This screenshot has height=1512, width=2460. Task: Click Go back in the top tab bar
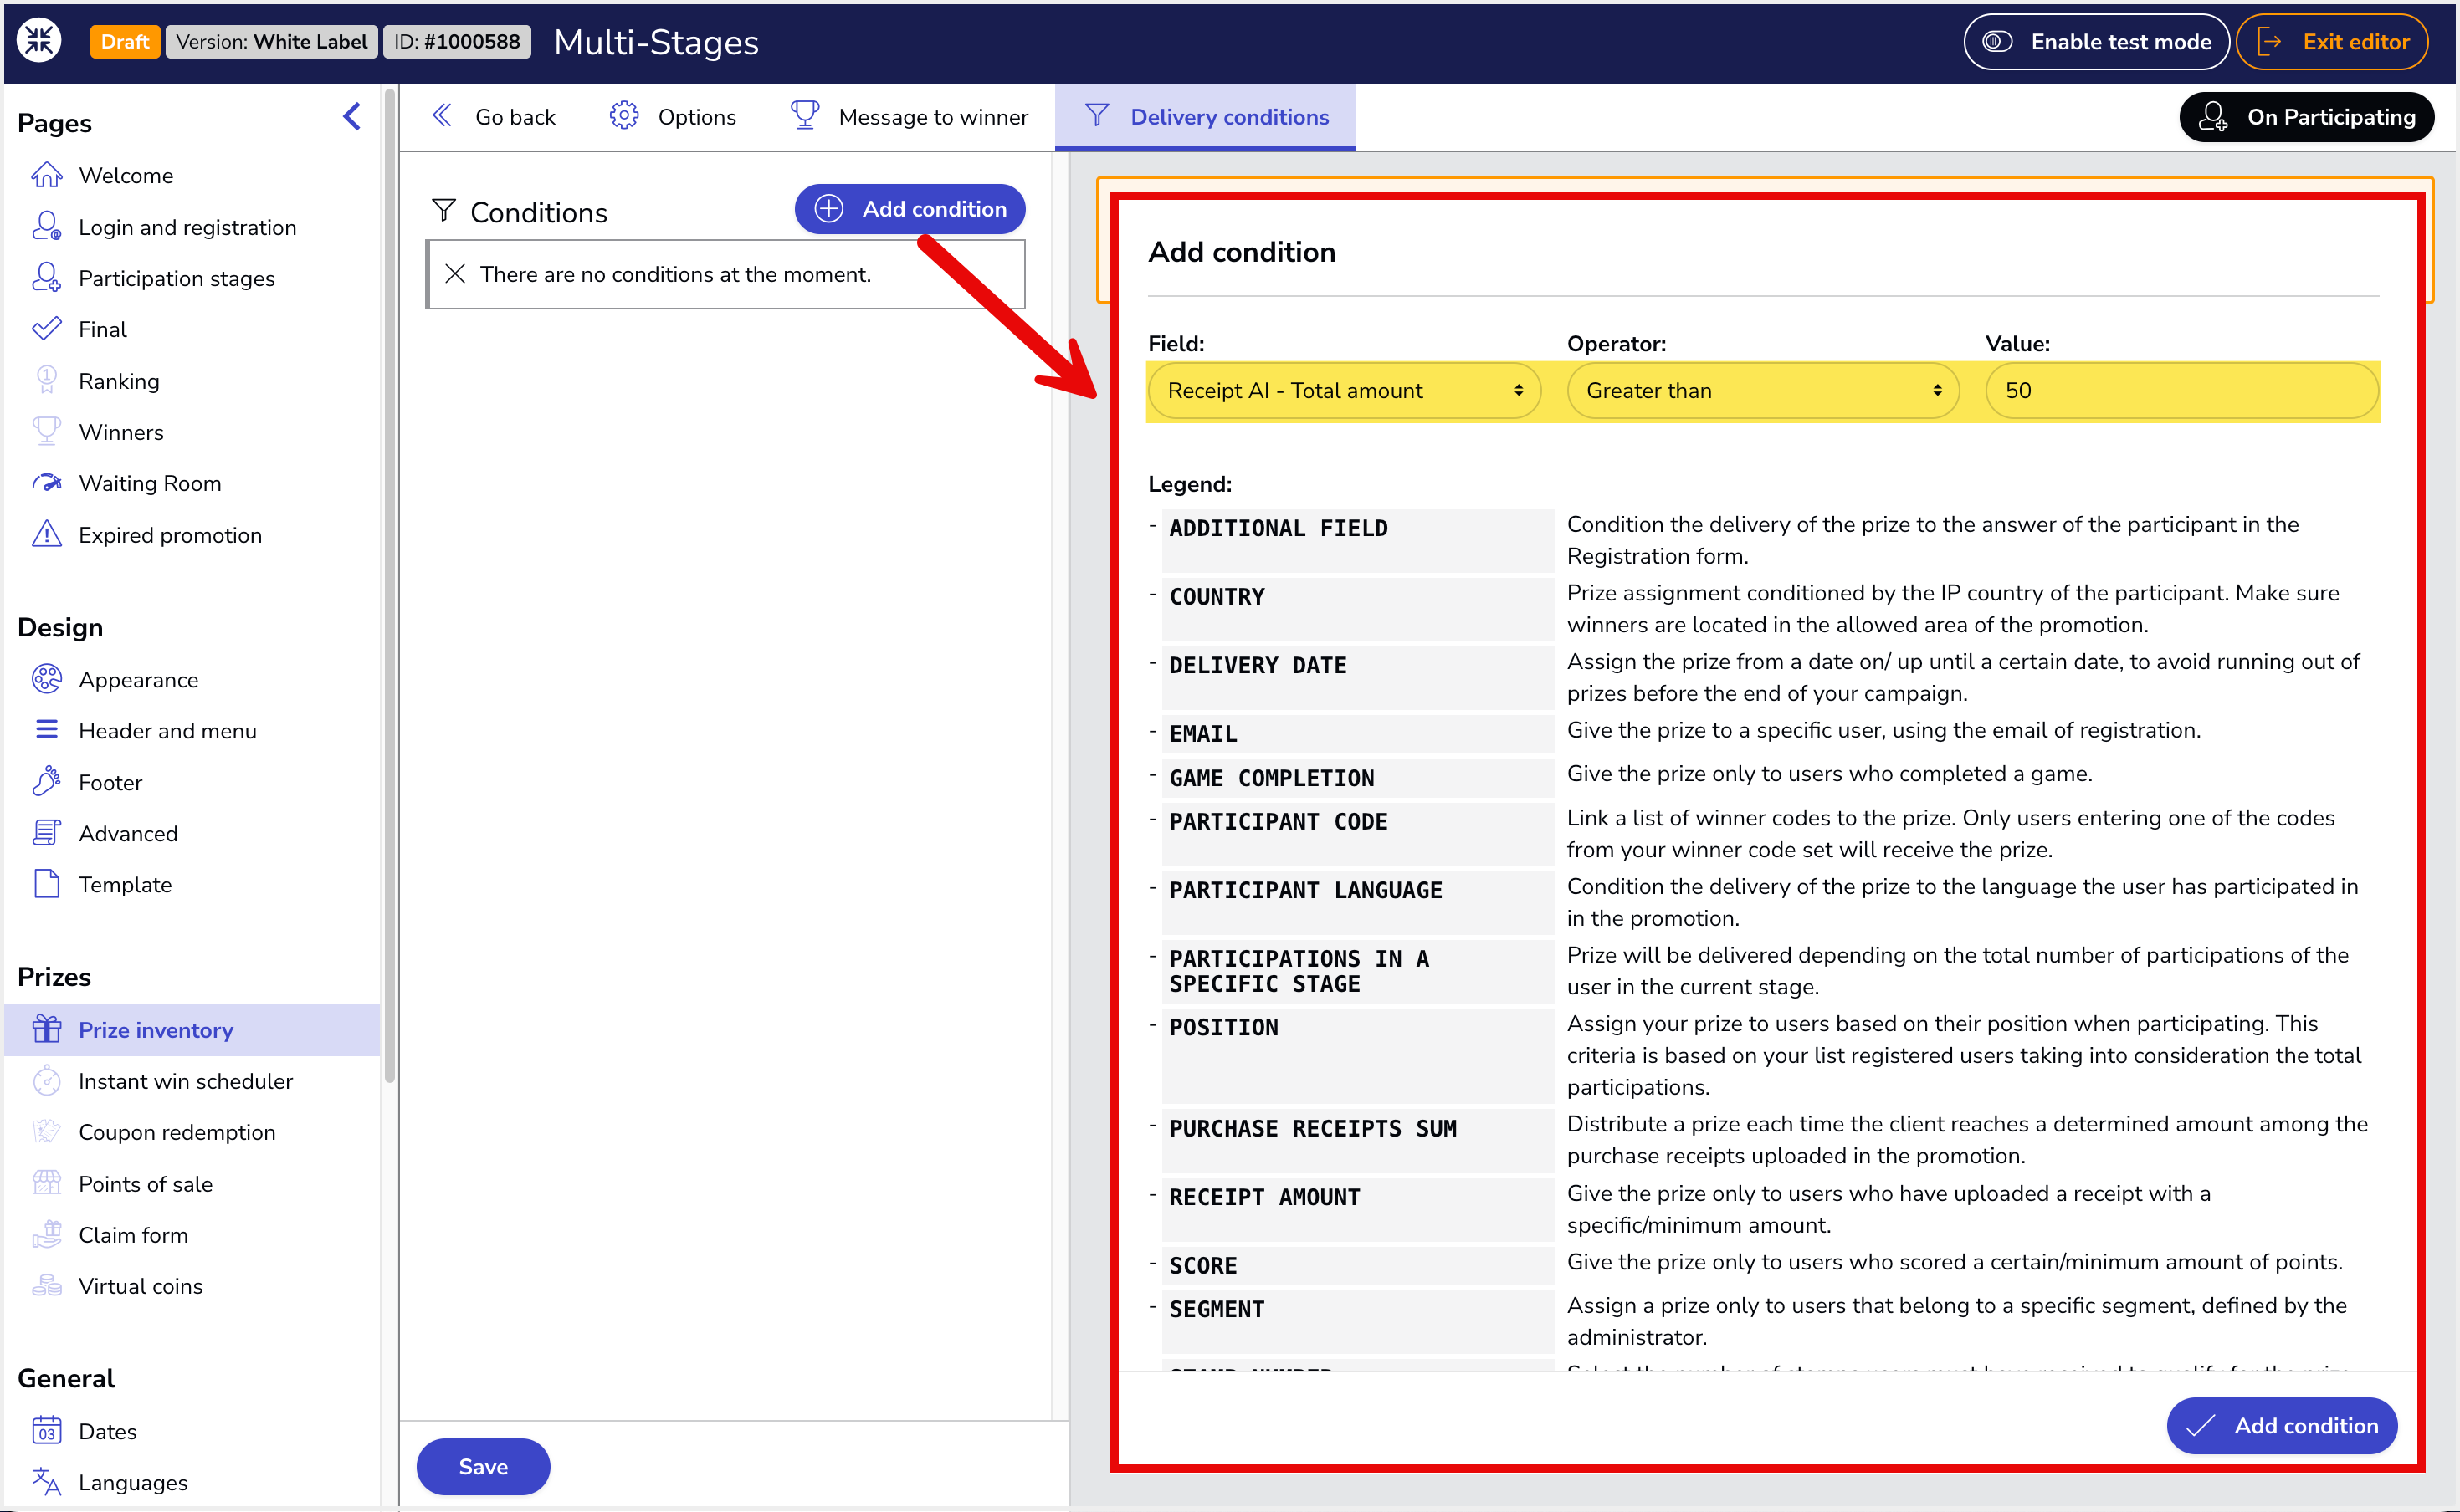point(495,117)
